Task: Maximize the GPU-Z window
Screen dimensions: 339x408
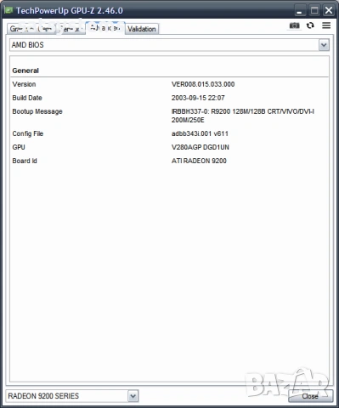Action: tap(314, 11)
